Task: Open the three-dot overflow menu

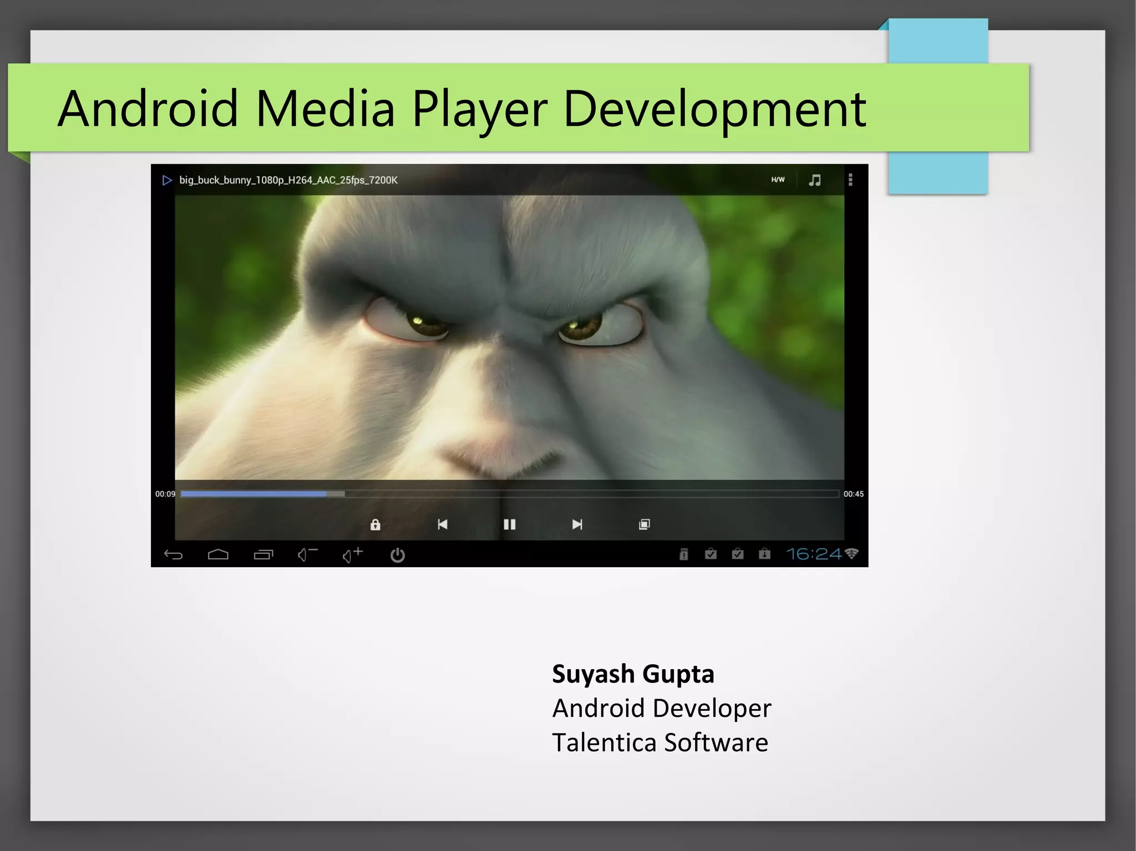Action: [850, 180]
